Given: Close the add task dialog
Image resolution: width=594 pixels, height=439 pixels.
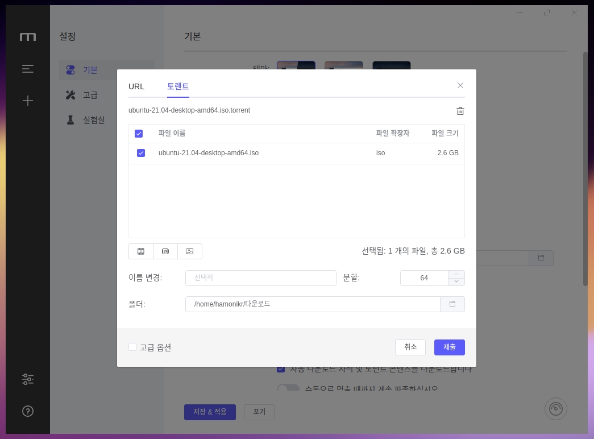Looking at the screenshot, I should (460, 85).
